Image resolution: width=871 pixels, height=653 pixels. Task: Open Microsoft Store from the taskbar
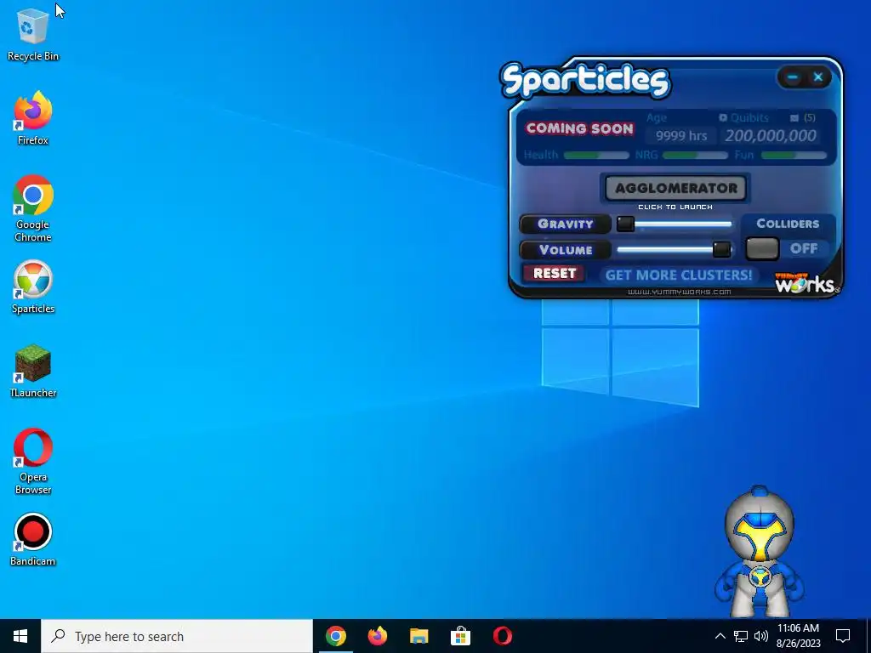460,636
